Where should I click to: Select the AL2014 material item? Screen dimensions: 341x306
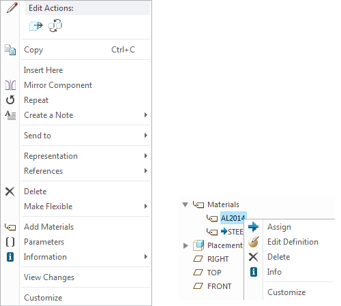[x=233, y=218]
